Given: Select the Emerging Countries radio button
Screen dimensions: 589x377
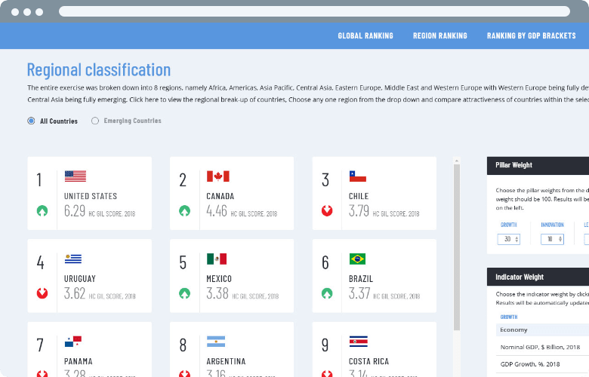Looking at the screenshot, I should coord(95,121).
